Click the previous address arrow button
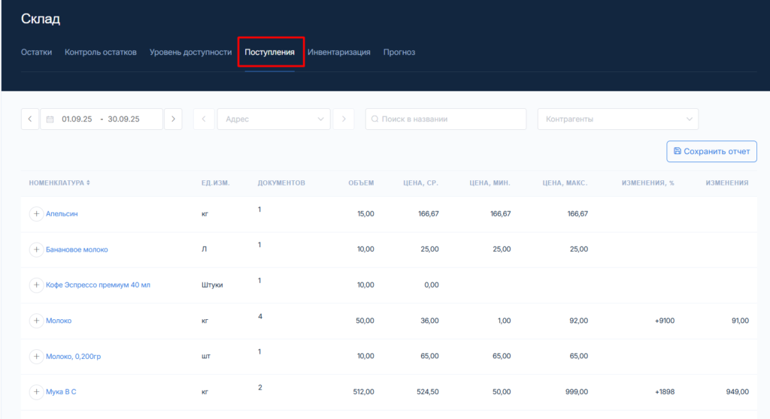The image size is (770, 419). coord(203,119)
